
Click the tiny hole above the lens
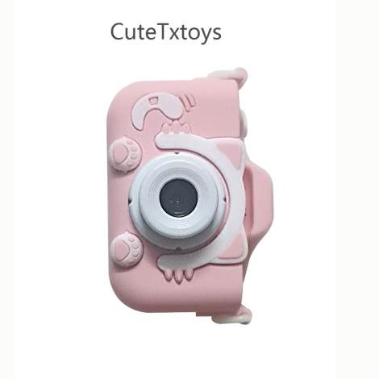177,154
